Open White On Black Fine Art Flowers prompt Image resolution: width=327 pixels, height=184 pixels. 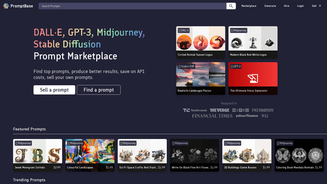[195, 155]
